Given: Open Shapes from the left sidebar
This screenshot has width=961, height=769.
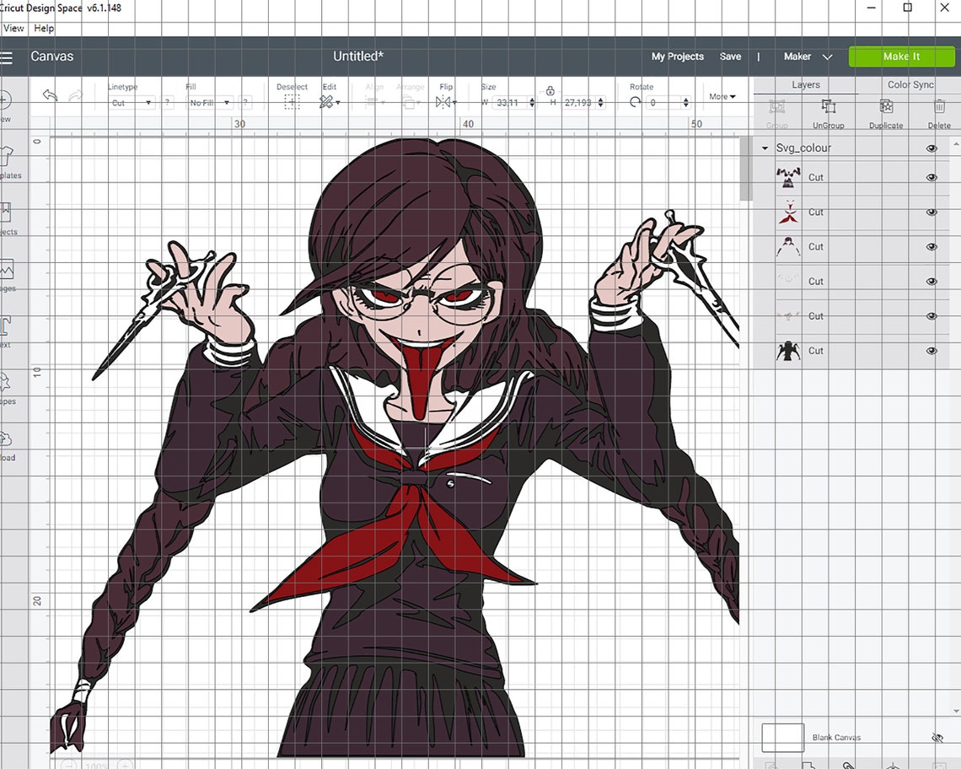Looking at the screenshot, I should (6, 388).
